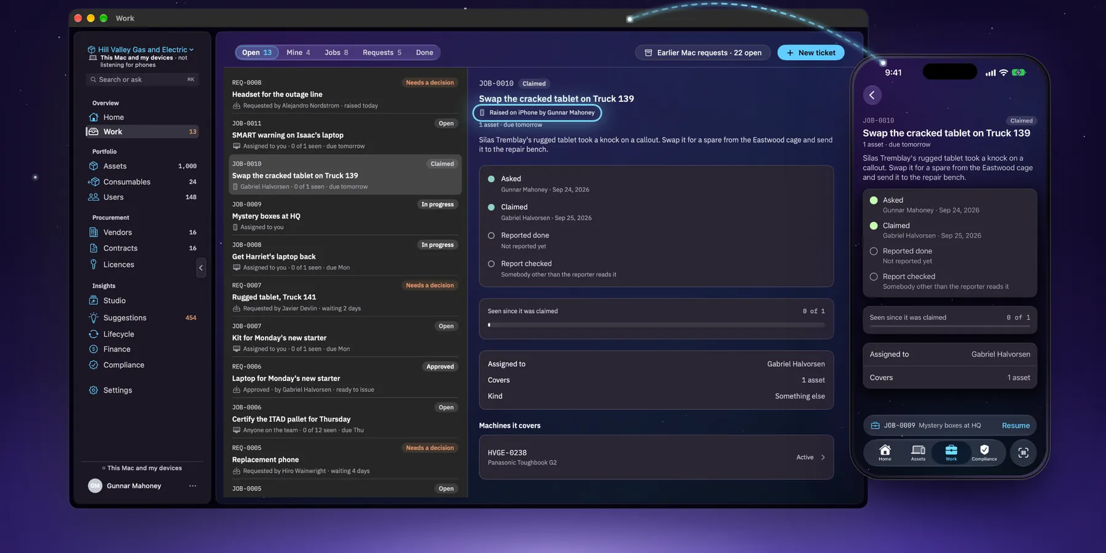Open Suggestions under Insights

pyautogui.click(x=143, y=318)
